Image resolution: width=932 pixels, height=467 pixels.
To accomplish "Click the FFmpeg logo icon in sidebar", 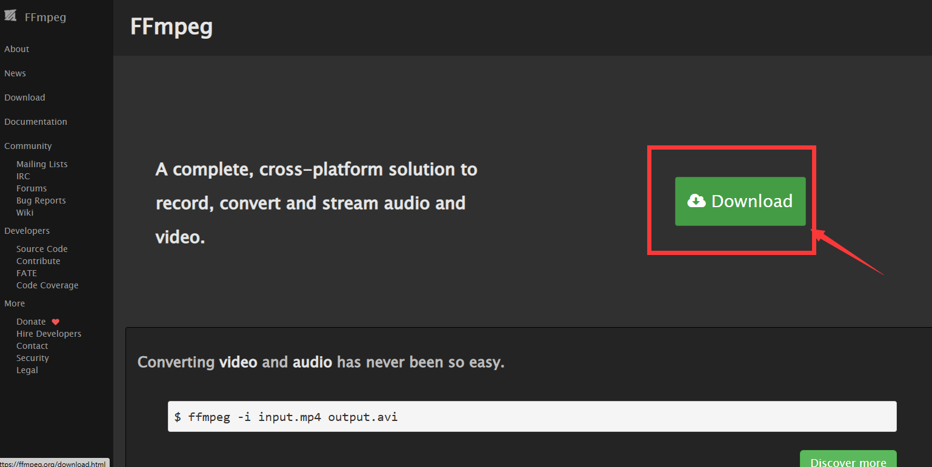I will (x=10, y=16).
